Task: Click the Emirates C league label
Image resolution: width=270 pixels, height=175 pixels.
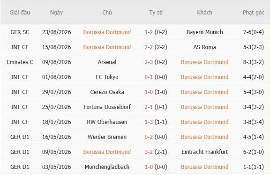Action: 20,62
